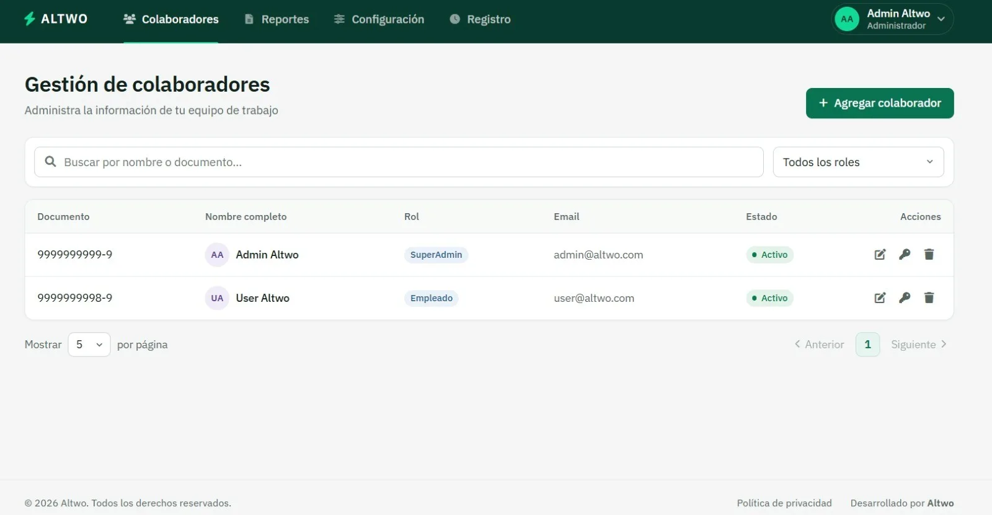
Task: Reset password via key icon for Admin Altwo
Action: 905,255
